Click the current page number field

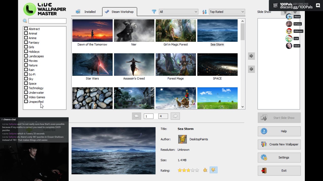[x=149, y=116]
